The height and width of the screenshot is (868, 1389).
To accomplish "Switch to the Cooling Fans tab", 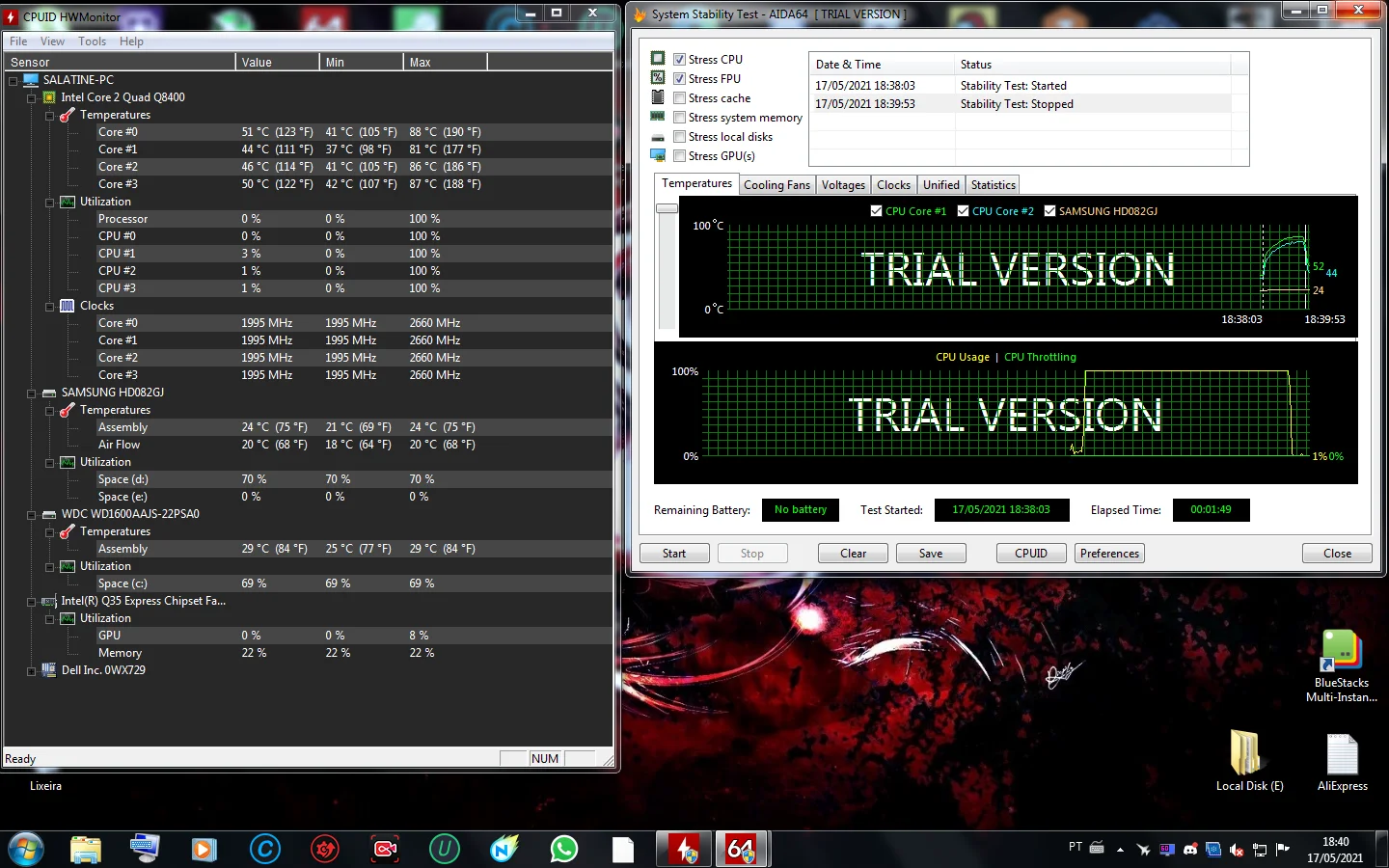I will (x=776, y=185).
